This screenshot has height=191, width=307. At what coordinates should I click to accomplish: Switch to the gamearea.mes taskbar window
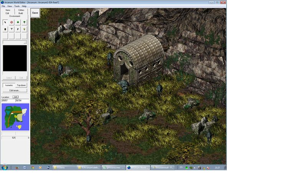pos(113,168)
